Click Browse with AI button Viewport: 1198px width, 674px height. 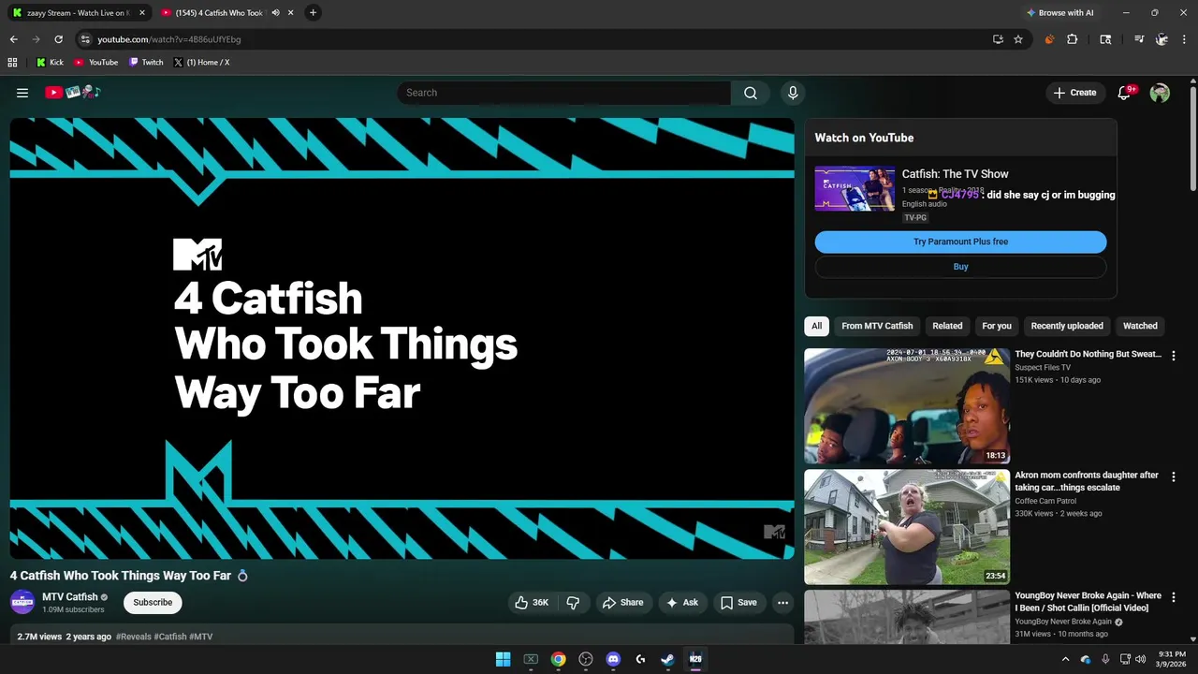(x=1059, y=13)
